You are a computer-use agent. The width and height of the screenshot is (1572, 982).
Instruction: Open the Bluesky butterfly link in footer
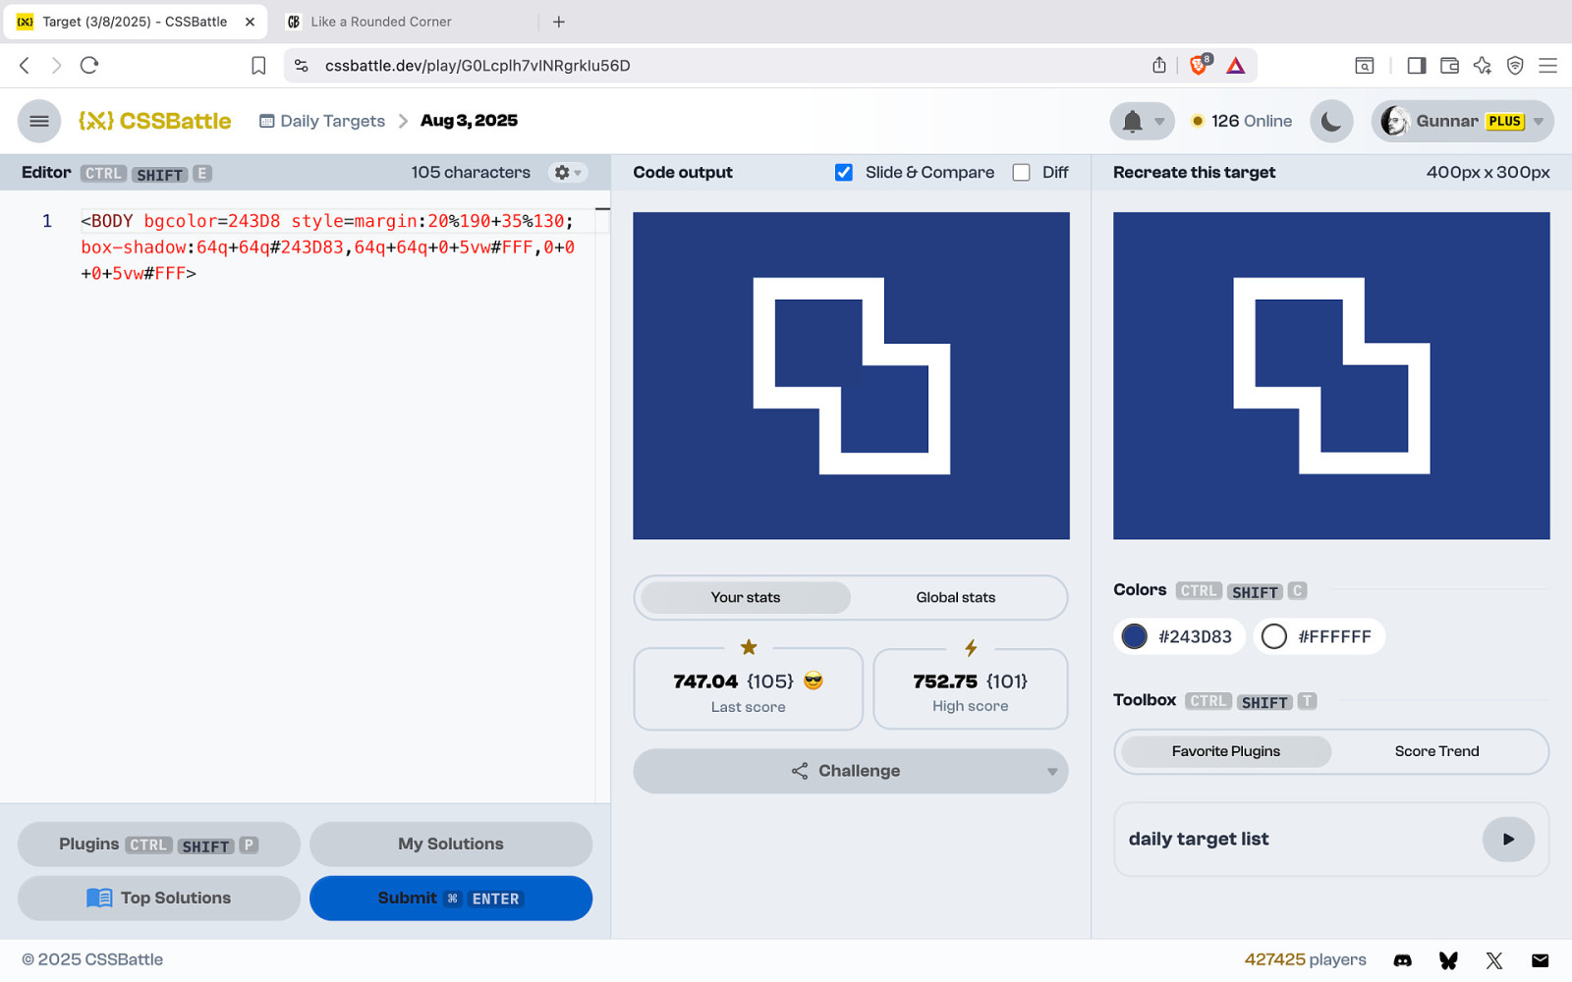point(1448,960)
